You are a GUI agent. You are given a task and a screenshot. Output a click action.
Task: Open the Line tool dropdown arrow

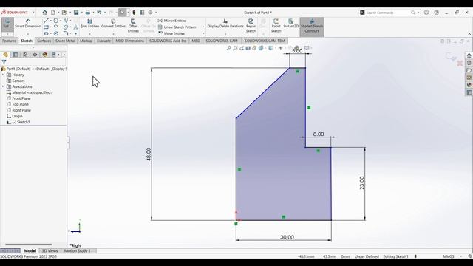pyautogui.click(x=50, y=21)
